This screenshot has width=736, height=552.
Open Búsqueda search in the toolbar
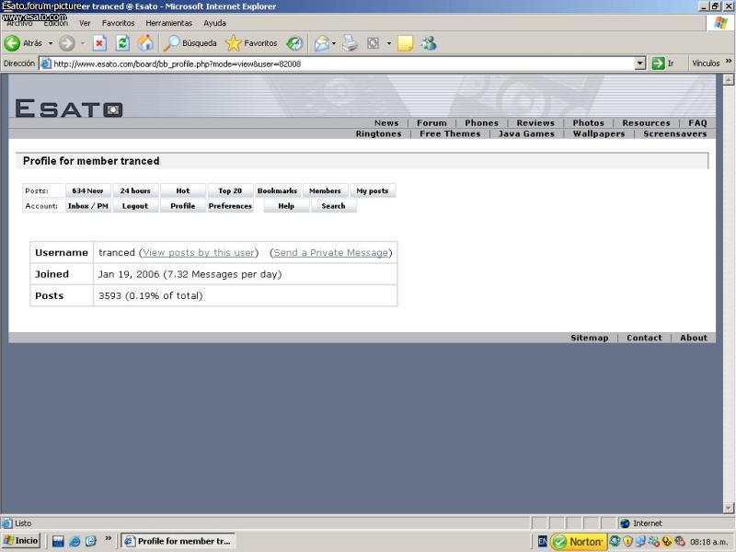tap(190, 43)
